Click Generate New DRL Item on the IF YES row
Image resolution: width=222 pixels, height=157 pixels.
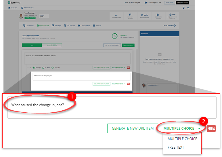[102, 68]
